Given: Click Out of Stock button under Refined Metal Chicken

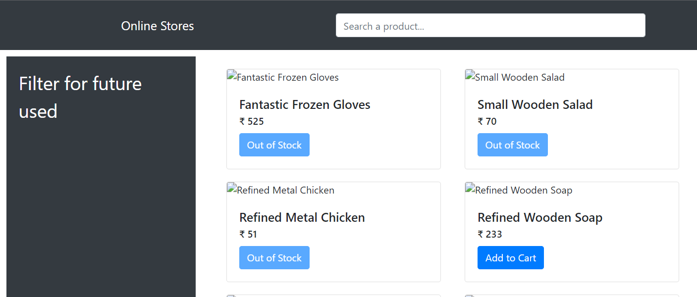Looking at the screenshot, I should point(274,258).
